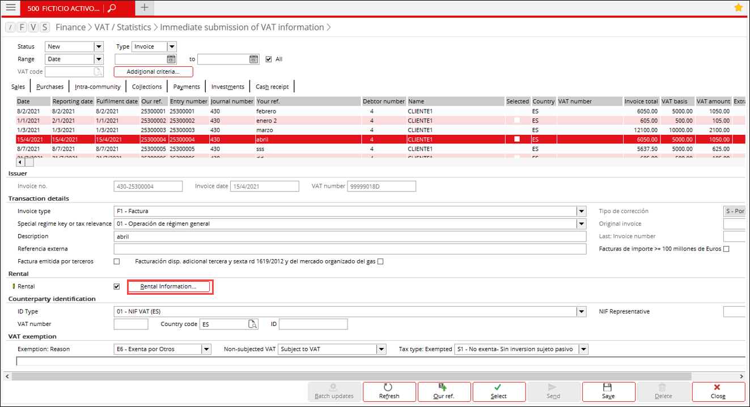Screen dimensions: 750x407
Task: Open the VAT code lookup icon
Action: pyautogui.click(x=98, y=72)
